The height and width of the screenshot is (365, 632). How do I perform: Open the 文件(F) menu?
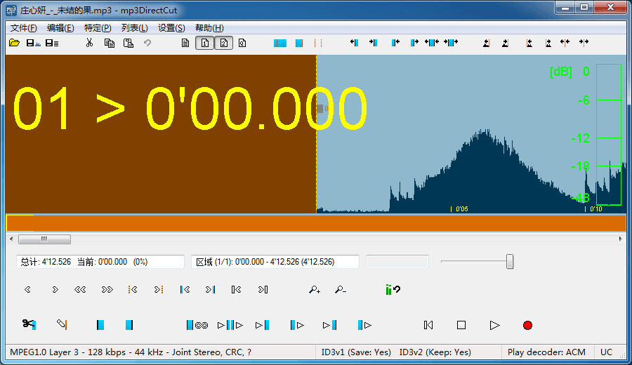coord(23,28)
